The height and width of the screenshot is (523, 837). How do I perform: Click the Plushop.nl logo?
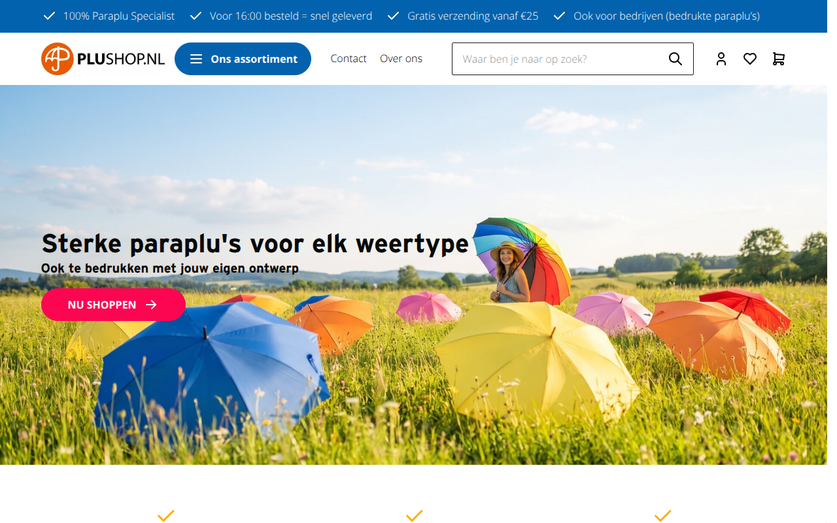coord(103,59)
